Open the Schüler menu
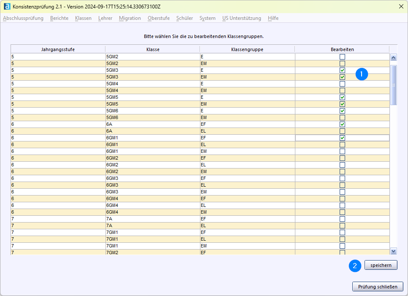Viewport: 408px width, 296px height. coord(184,18)
